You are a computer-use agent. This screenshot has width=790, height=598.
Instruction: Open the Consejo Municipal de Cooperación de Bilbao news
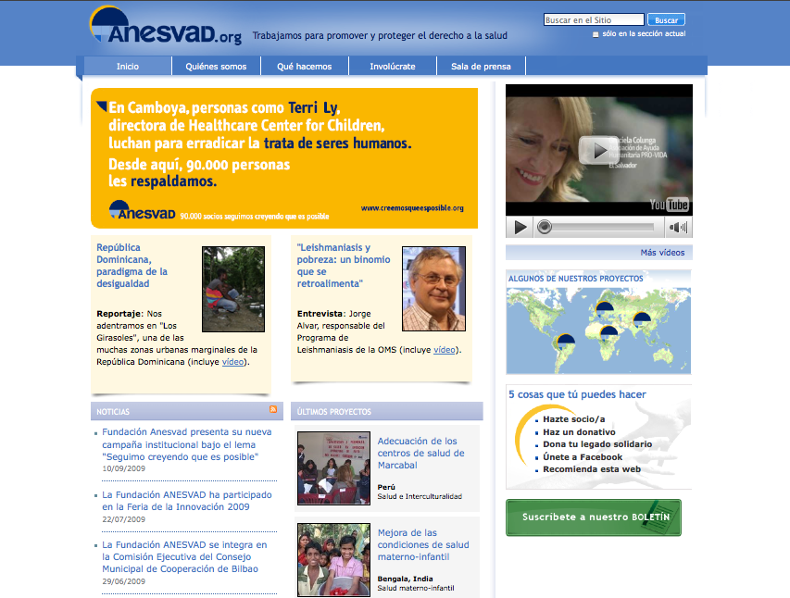[x=184, y=556]
